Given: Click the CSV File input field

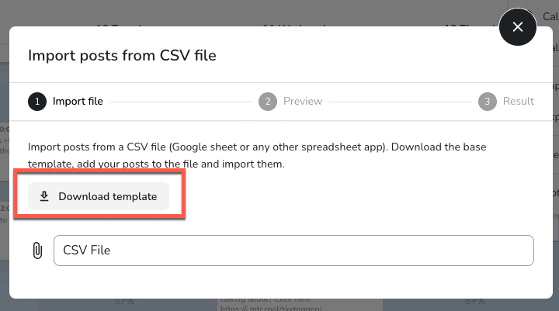Looking at the screenshot, I should [x=293, y=250].
